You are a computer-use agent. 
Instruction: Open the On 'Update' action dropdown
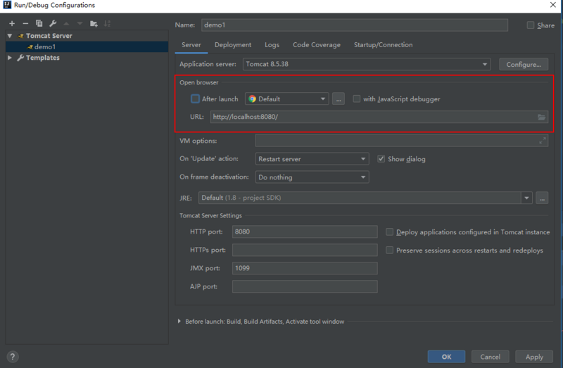pyautogui.click(x=312, y=159)
